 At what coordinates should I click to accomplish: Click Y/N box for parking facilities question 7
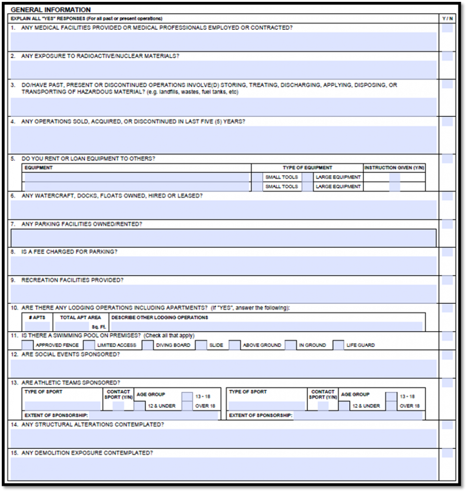447,225
